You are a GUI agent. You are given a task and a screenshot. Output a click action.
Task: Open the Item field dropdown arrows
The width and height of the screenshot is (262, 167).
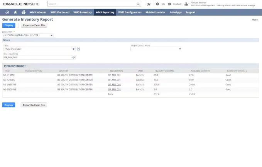point(73,49)
